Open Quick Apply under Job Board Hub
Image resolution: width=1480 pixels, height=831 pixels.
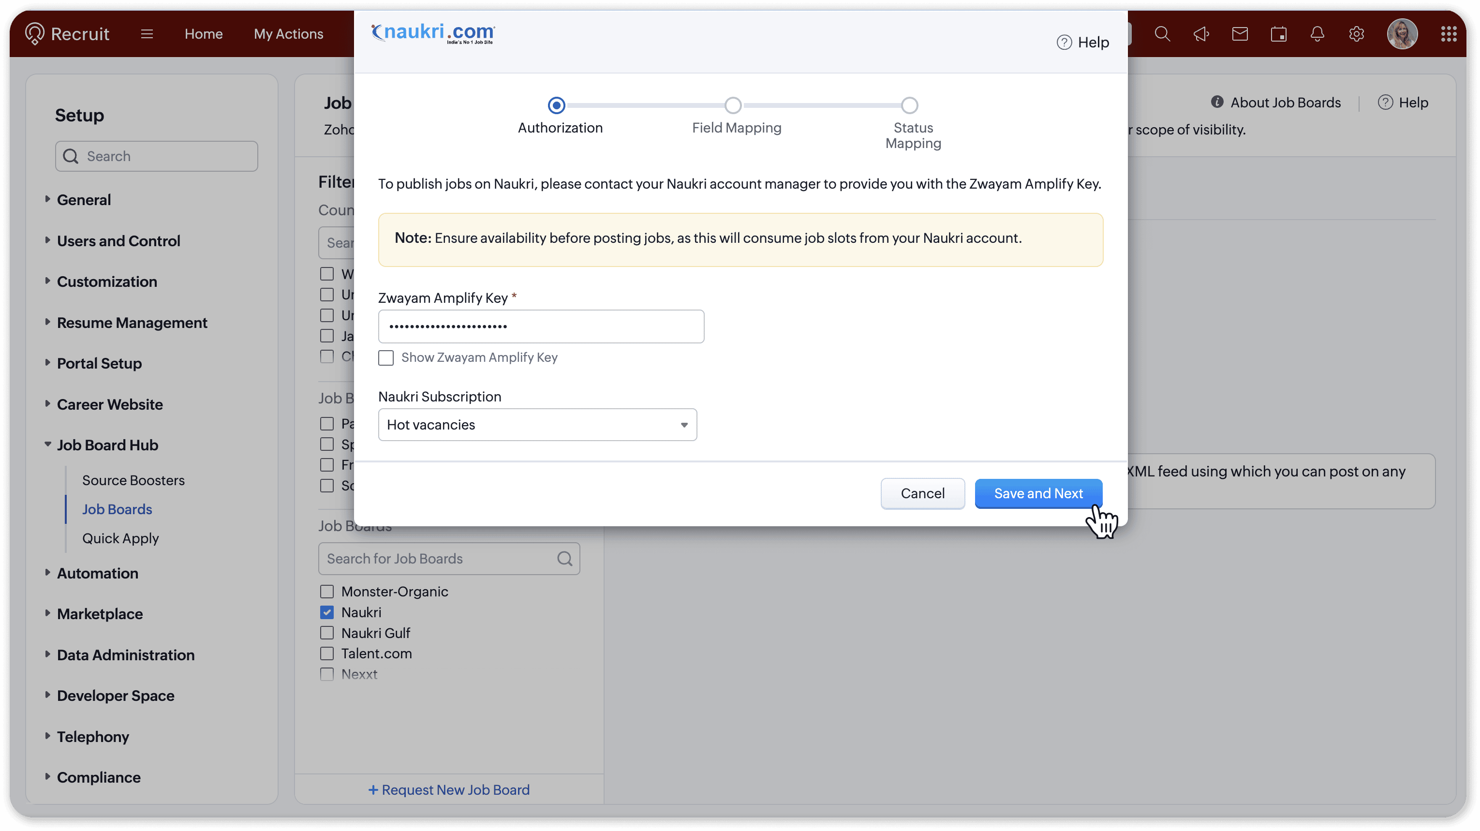[x=120, y=538]
